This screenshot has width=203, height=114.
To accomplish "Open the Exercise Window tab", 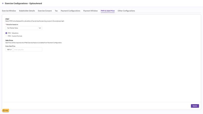I will (9, 11).
